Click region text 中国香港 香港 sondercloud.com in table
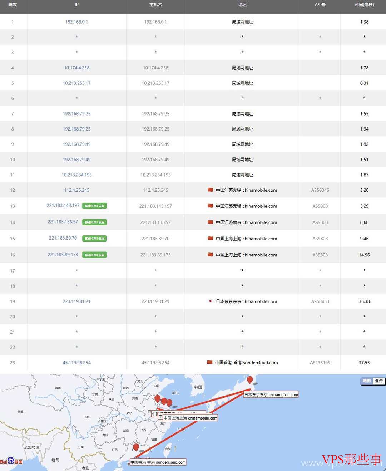The width and height of the screenshot is (386, 471). pyautogui.click(x=246, y=363)
